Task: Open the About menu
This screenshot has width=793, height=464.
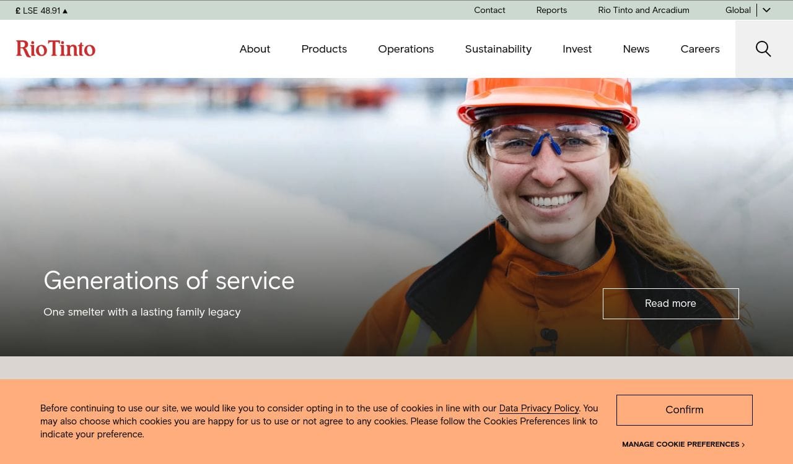Action: click(x=255, y=49)
